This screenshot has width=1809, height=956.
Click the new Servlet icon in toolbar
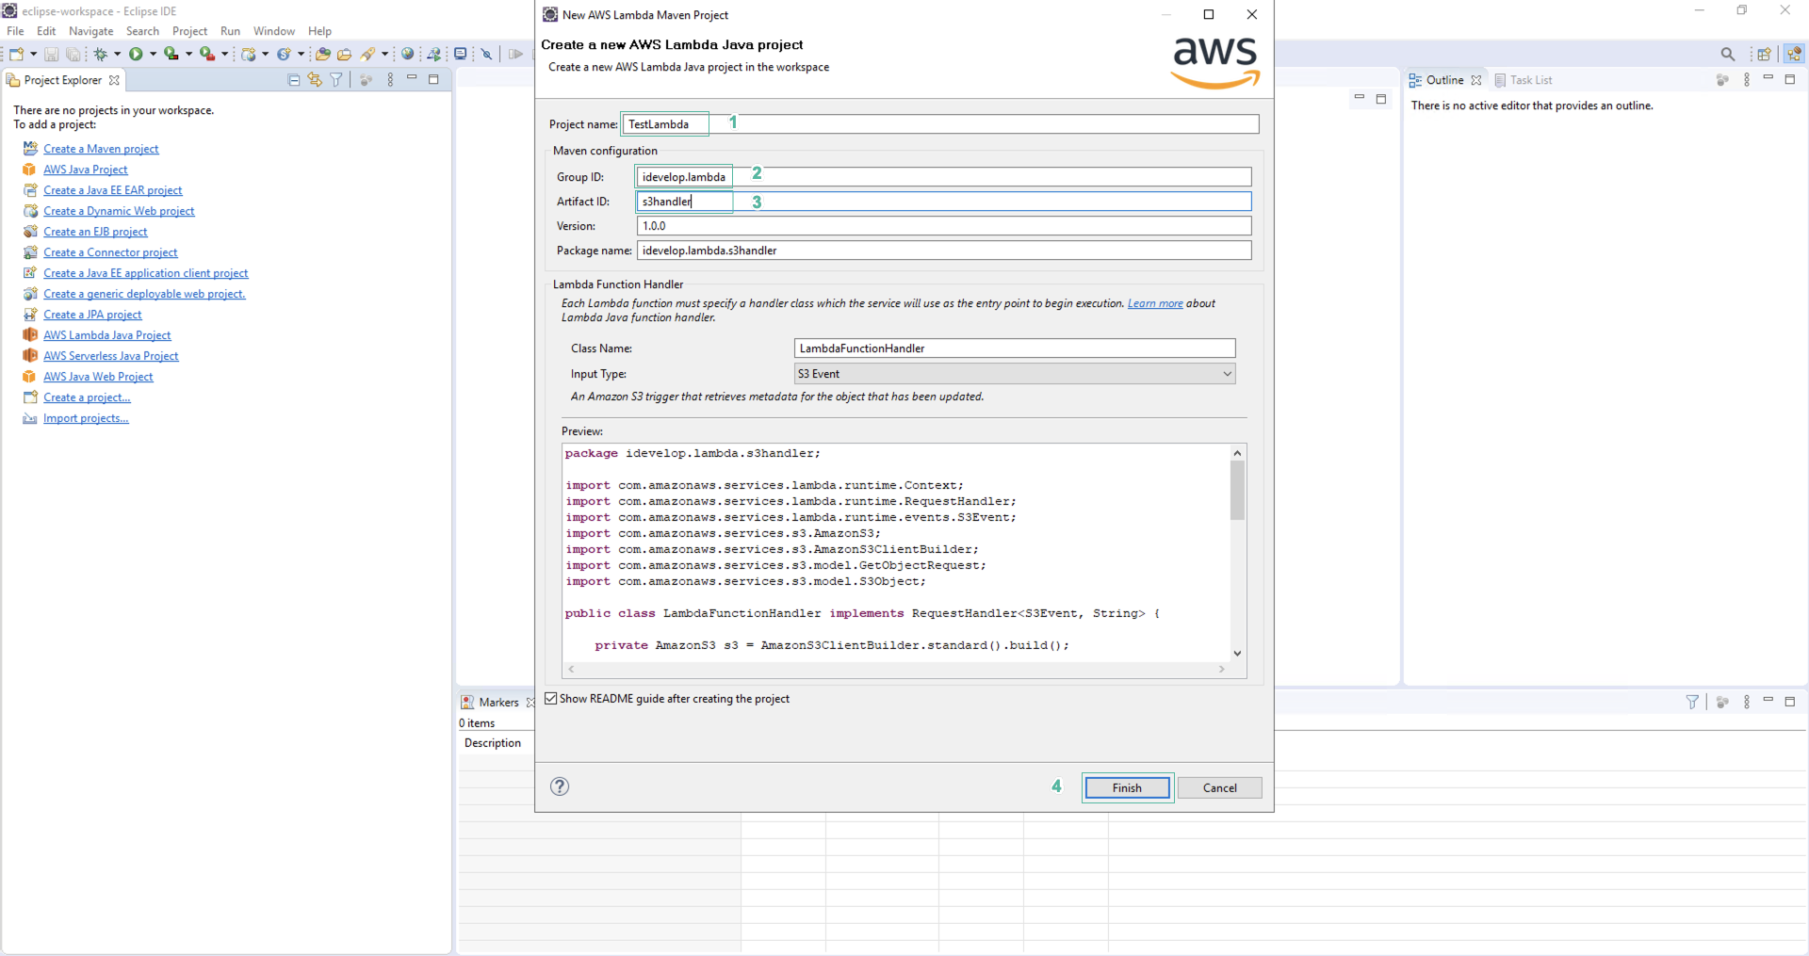(284, 55)
